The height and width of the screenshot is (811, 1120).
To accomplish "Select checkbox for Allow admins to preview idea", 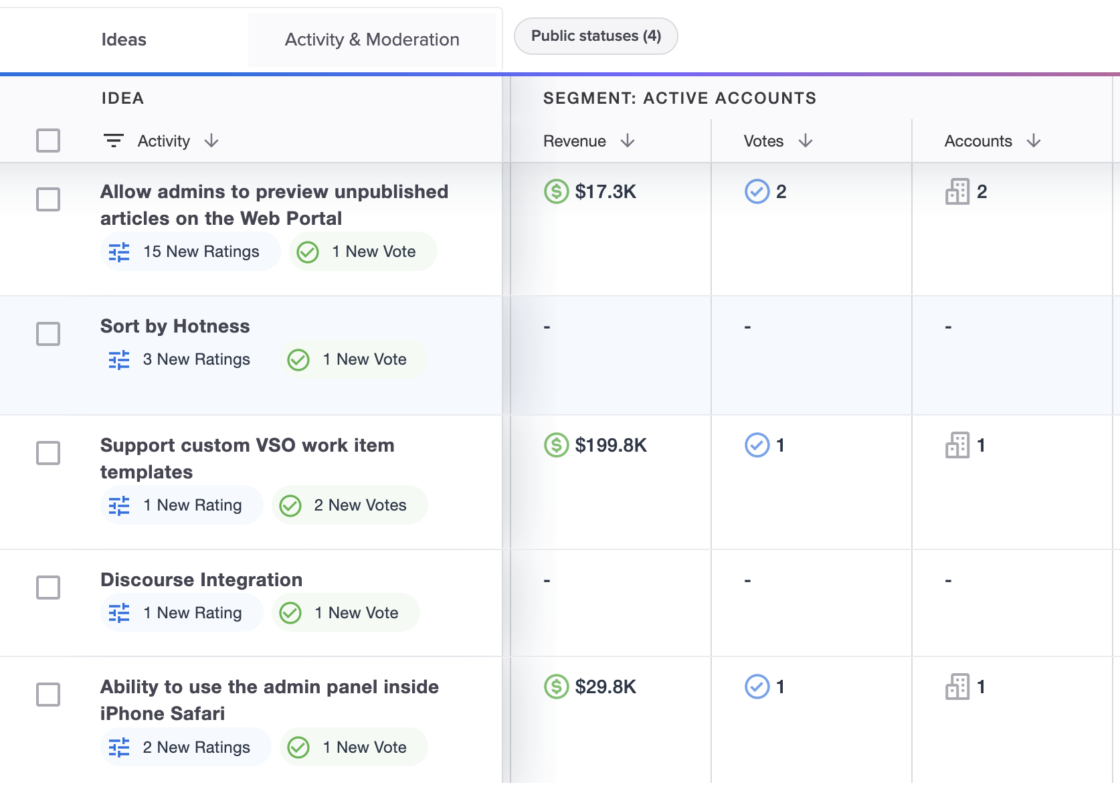I will [48, 199].
